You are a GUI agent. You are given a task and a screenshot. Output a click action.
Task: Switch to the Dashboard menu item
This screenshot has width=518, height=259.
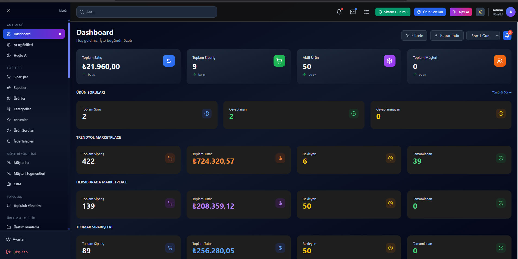22,34
